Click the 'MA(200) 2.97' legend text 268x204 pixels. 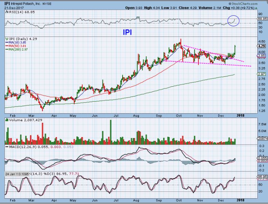coord(18,49)
